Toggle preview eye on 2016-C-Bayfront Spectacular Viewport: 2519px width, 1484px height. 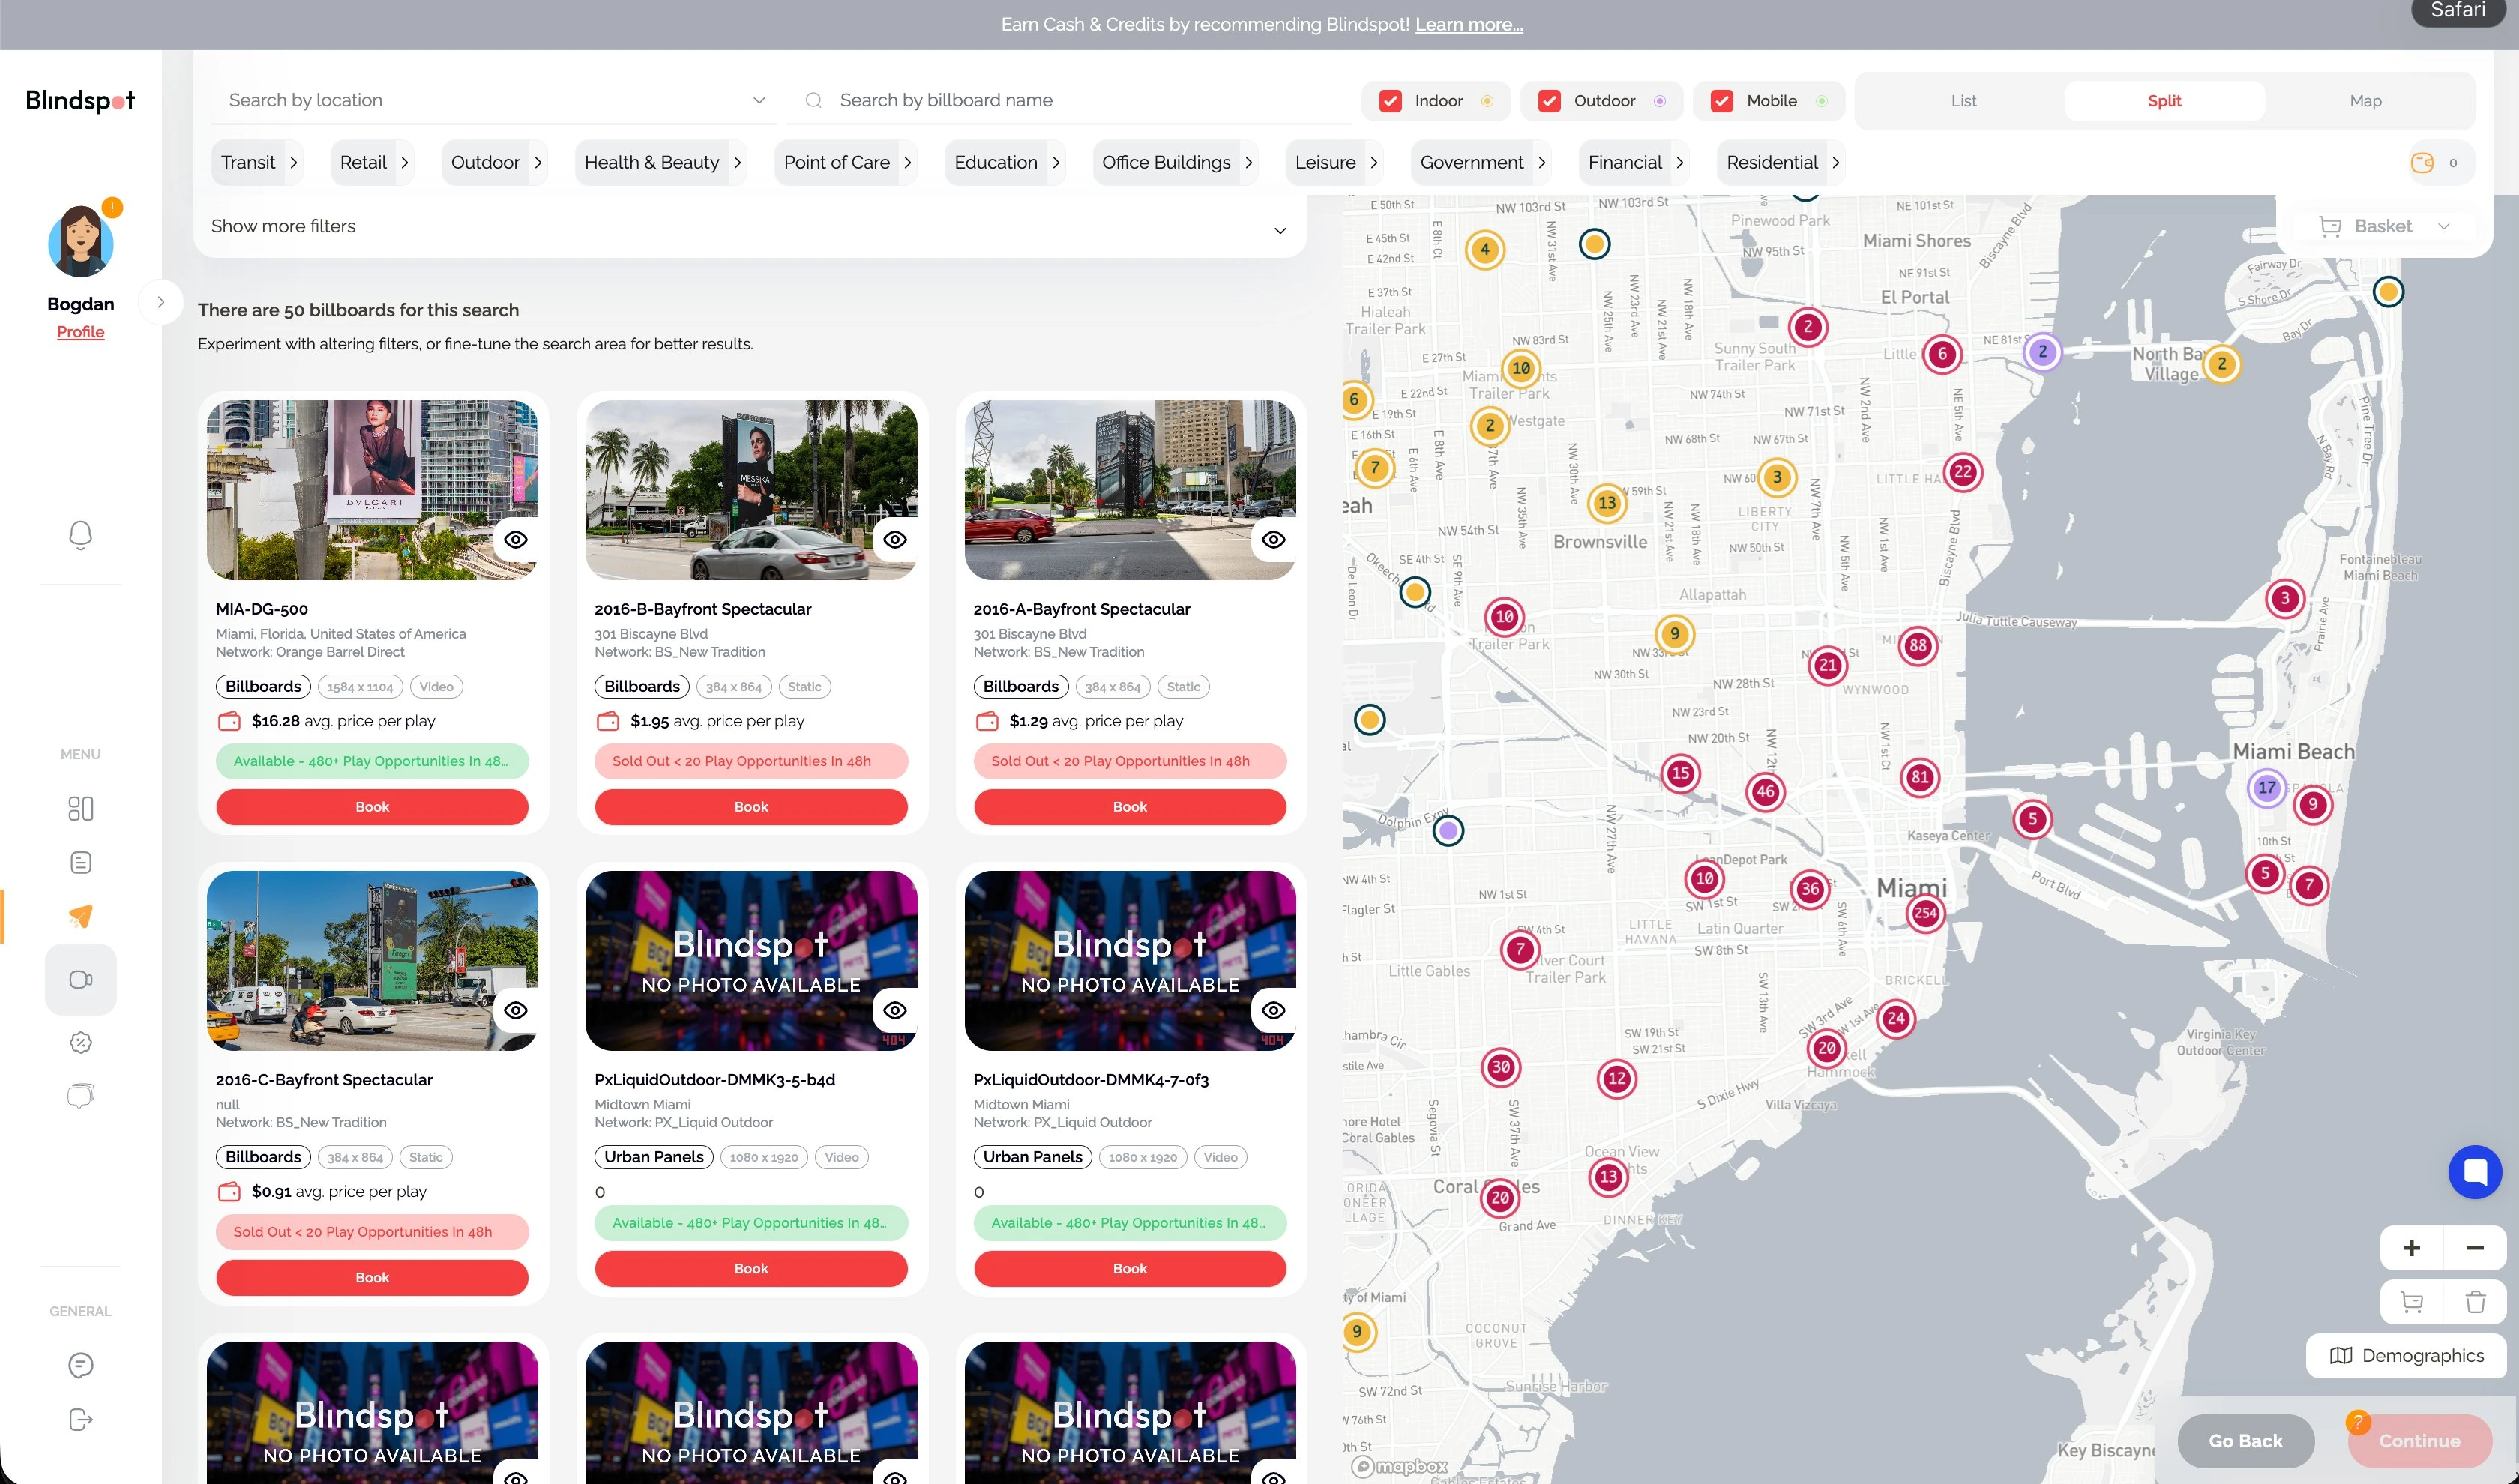pos(516,1010)
